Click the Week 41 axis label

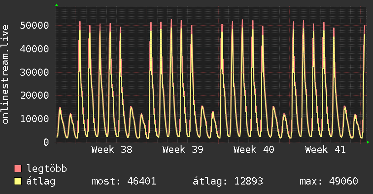[x=325, y=150]
